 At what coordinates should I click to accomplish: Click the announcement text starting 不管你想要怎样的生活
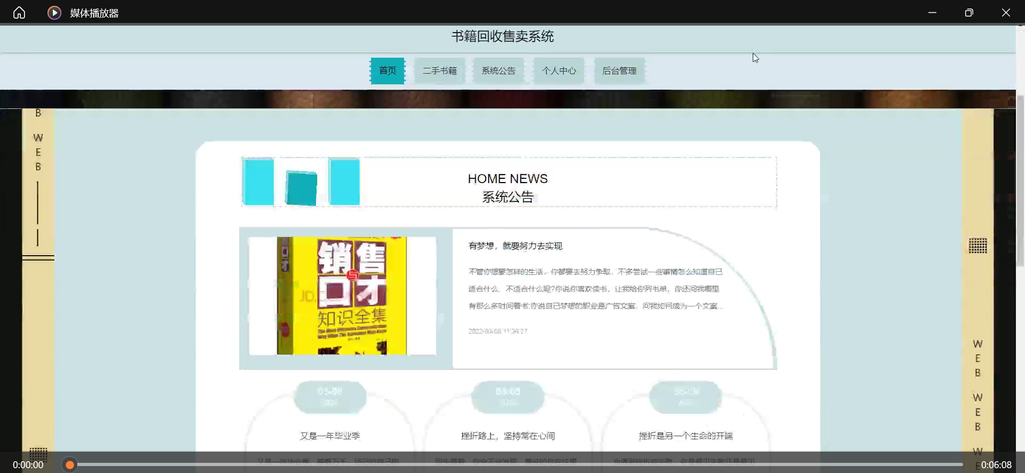pos(595,289)
